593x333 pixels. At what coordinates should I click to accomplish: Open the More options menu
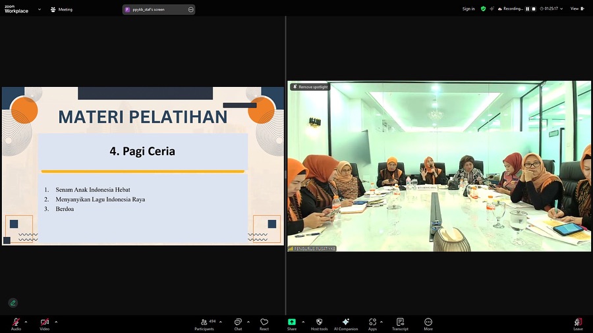pyautogui.click(x=428, y=323)
